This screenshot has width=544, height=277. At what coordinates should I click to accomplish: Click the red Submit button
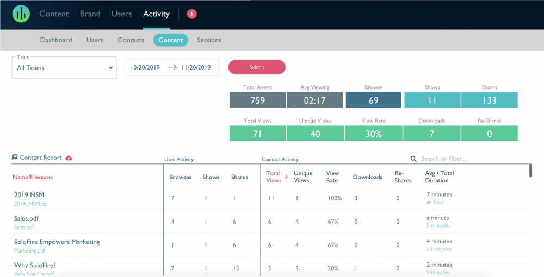click(257, 67)
